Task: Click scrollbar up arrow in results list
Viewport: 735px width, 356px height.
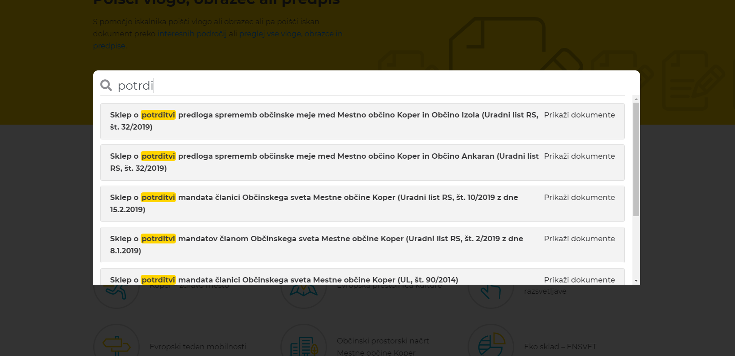Action: tap(636, 99)
